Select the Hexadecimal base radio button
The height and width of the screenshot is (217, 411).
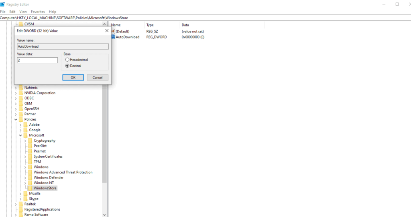[67, 60]
